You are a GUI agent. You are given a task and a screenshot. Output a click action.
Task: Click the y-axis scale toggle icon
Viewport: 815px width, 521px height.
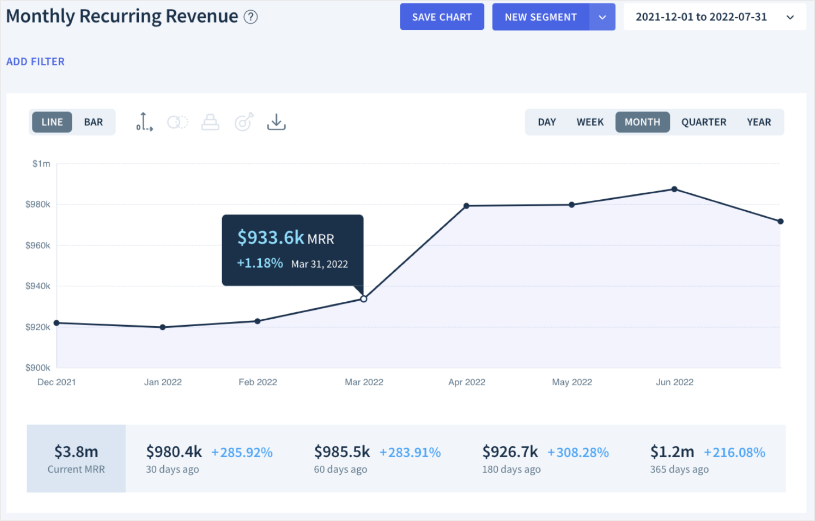pyautogui.click(x=144, y=122)
